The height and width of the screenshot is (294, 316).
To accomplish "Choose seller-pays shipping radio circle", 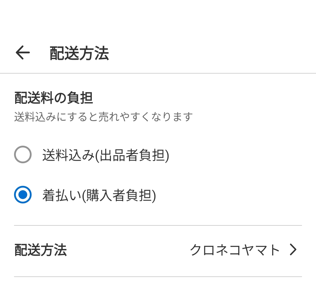I will click(23, 154).
